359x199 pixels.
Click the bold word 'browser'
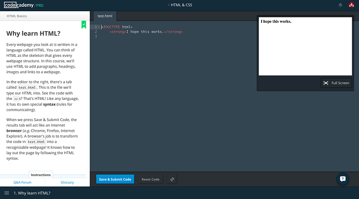(14, 130)
